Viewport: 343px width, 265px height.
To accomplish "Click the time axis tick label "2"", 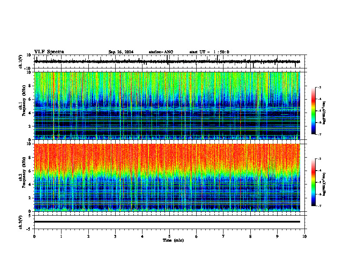I will pyautogui.click(x=88, y=236).
